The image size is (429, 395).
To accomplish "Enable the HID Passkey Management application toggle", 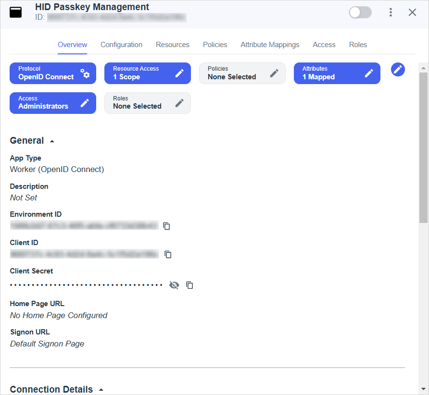I will tap(360, 12).
